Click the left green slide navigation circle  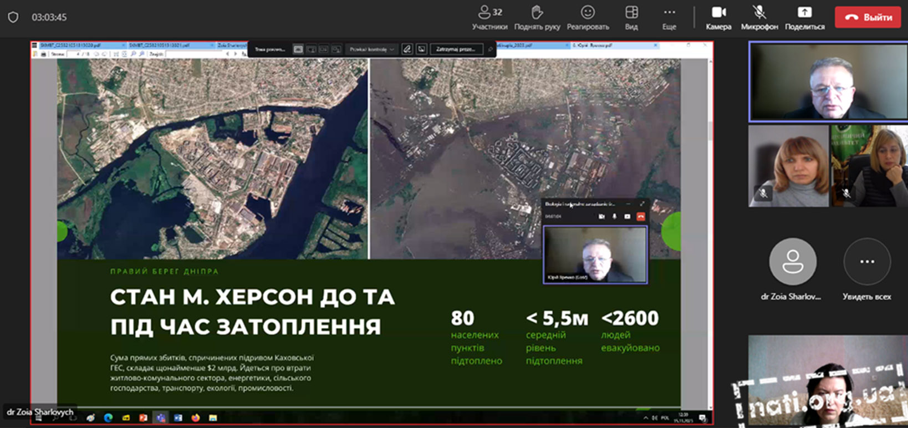[x=62, y=231]
